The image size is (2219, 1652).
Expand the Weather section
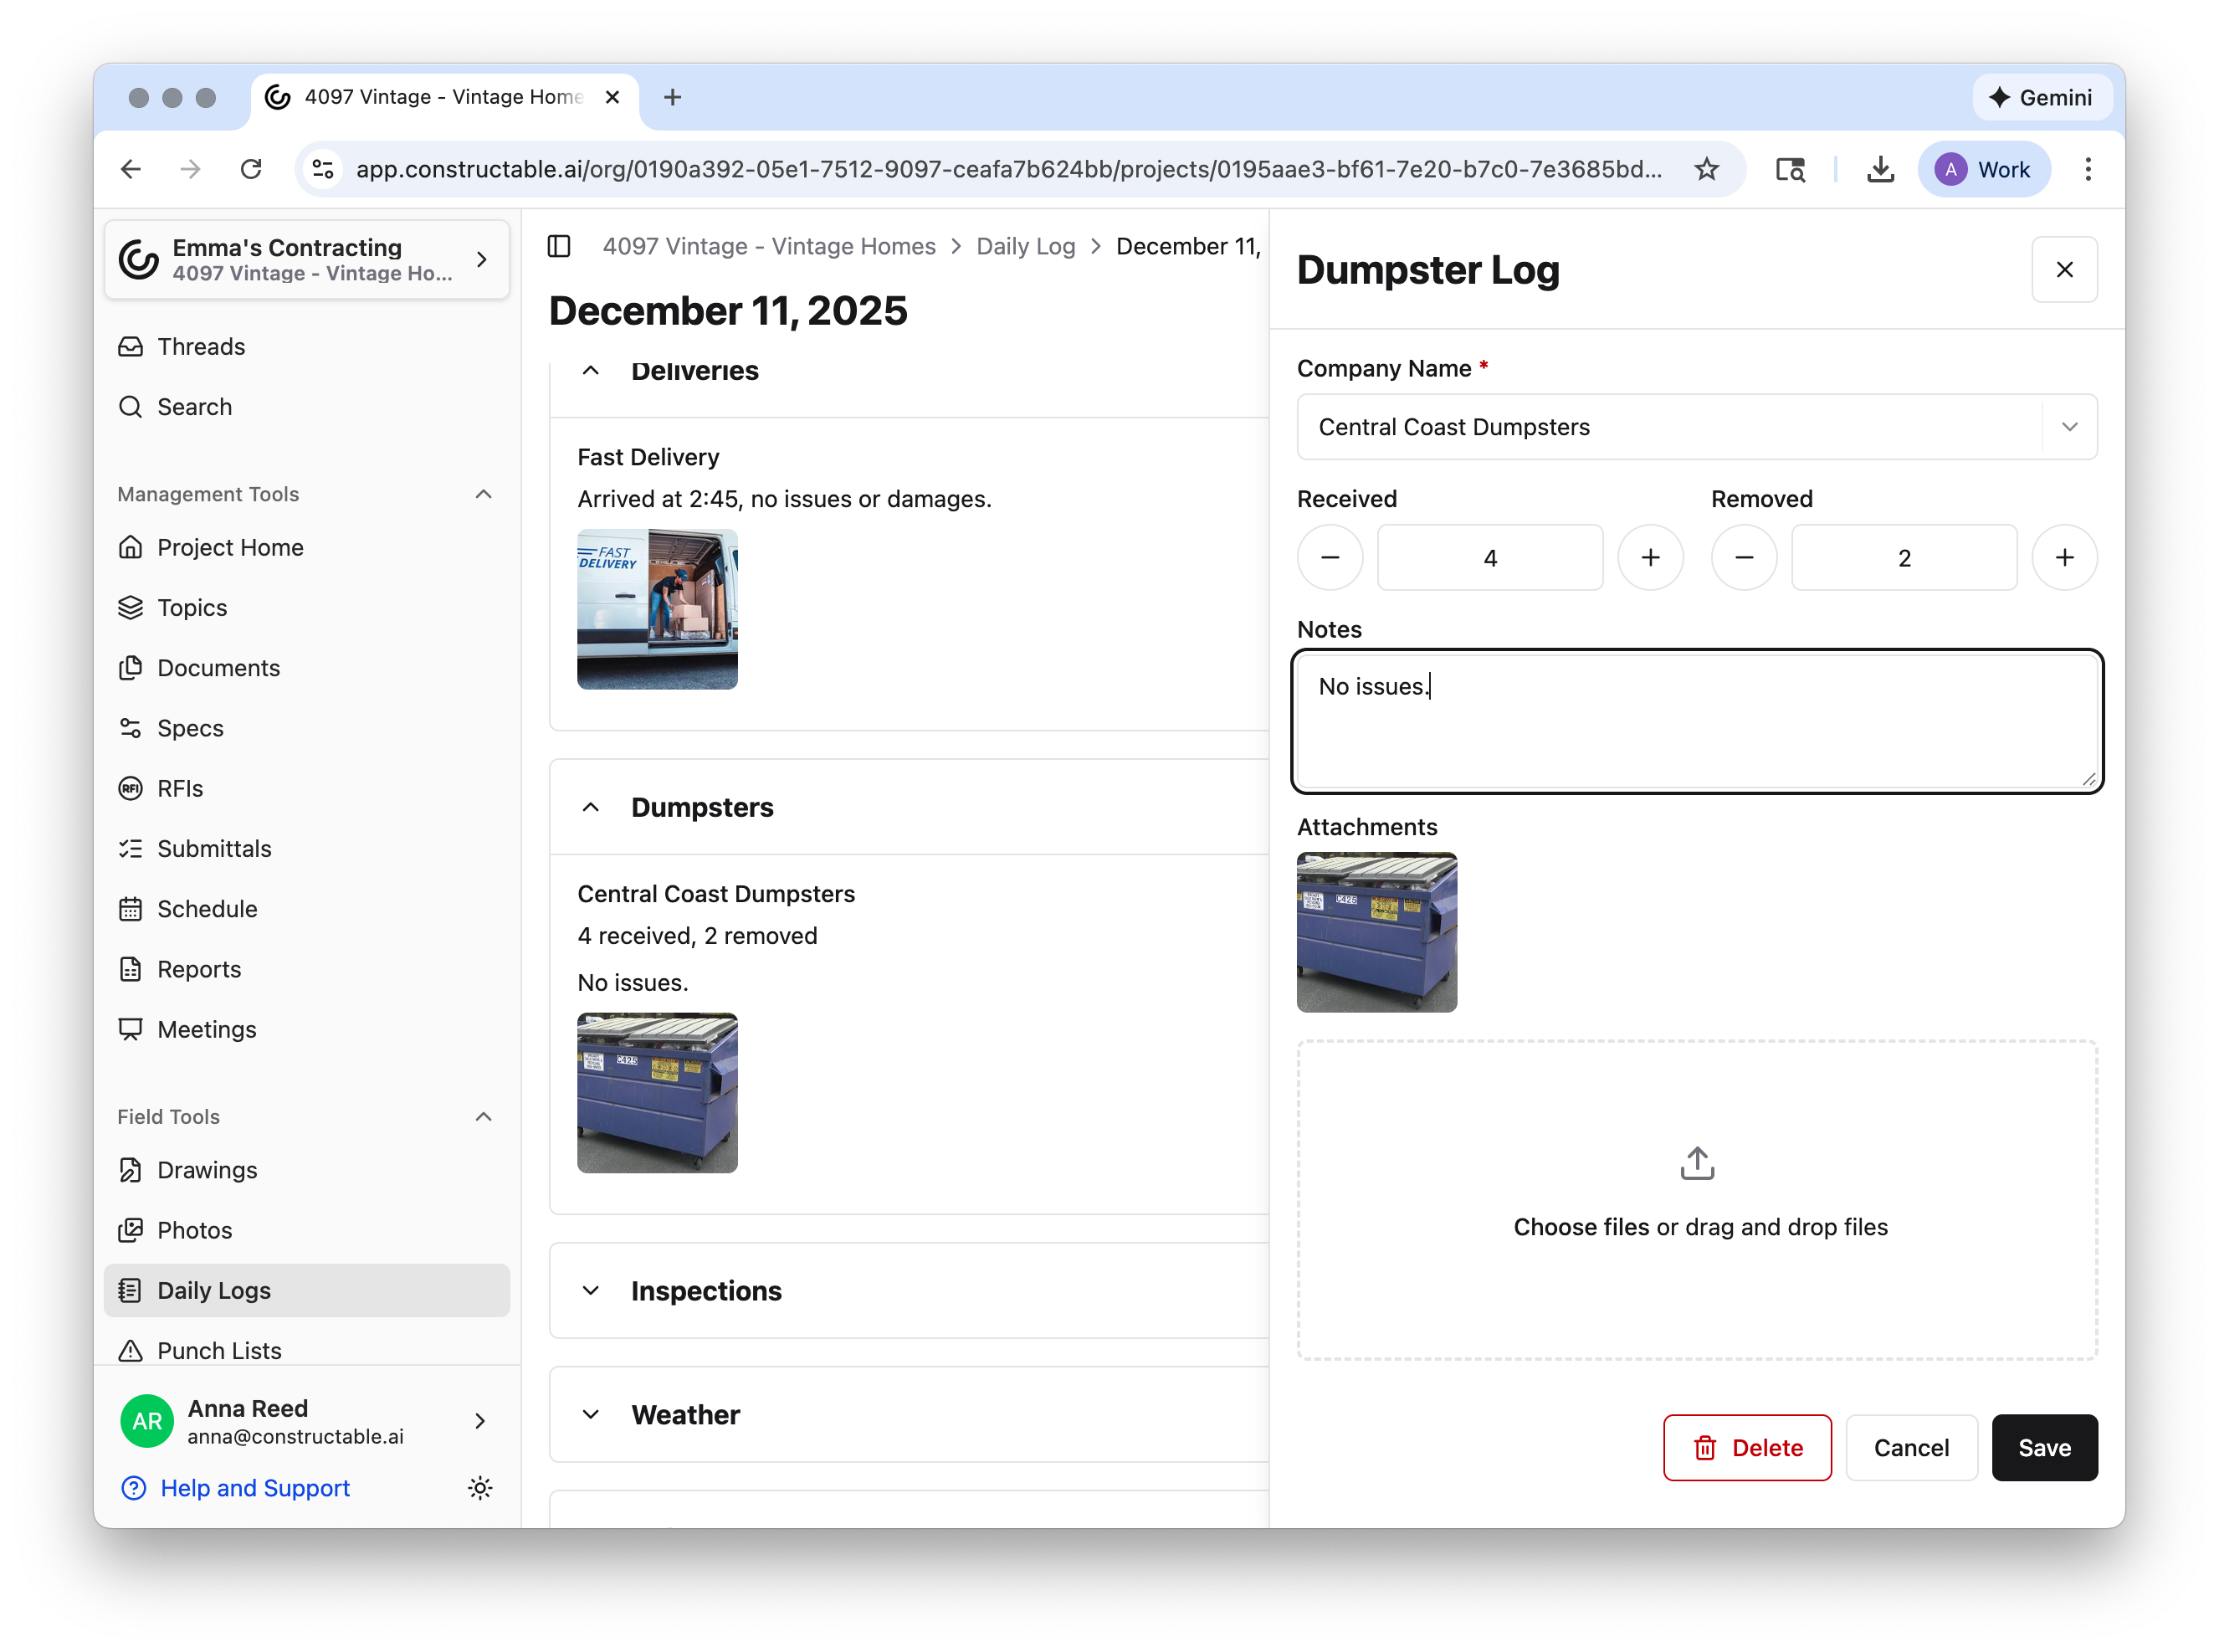pyautogui.click(x=591, y=1415)
